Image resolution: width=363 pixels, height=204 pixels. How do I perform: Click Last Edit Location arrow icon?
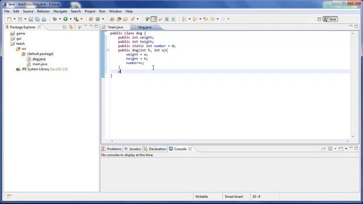205,19
